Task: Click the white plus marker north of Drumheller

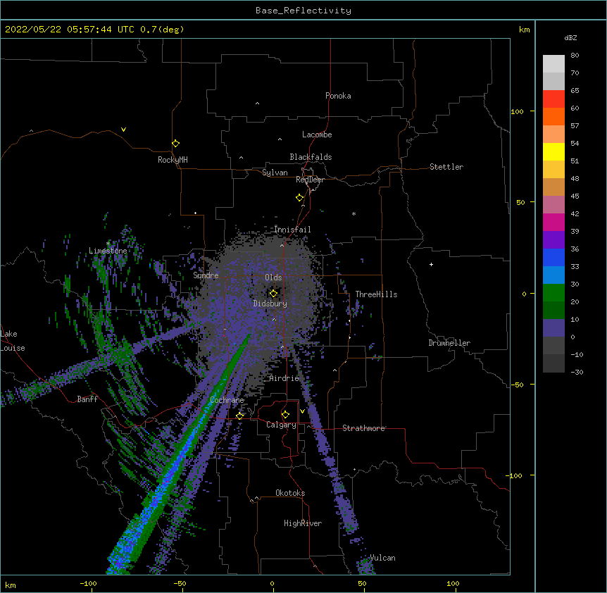Action: 431,264
